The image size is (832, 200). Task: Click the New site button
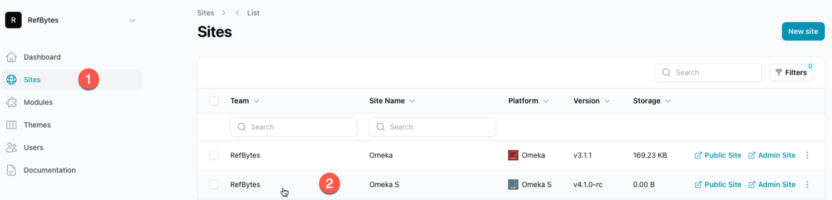point(803,32)
